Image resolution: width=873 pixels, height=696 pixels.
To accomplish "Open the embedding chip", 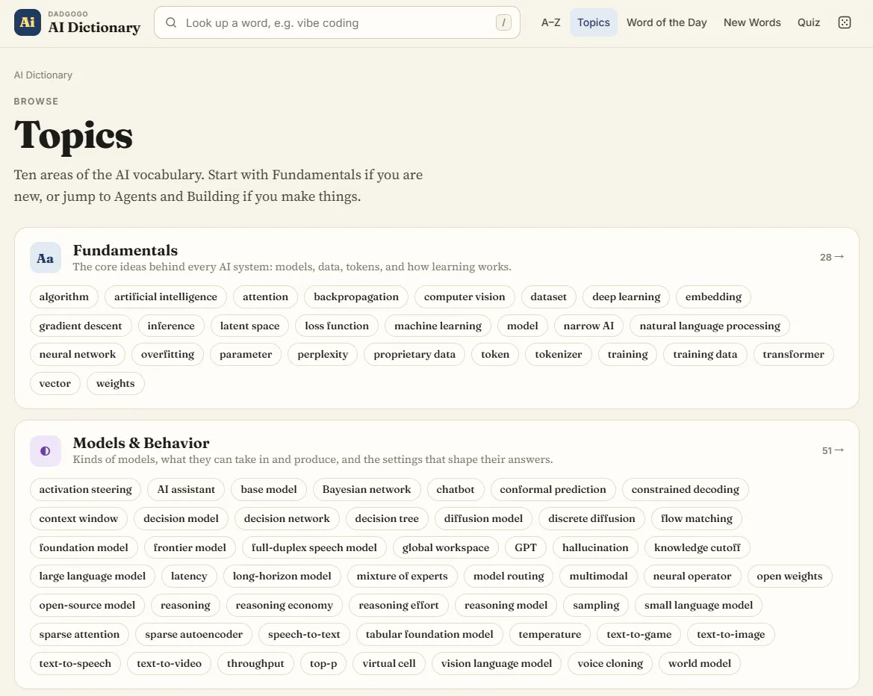I will 713,296.
